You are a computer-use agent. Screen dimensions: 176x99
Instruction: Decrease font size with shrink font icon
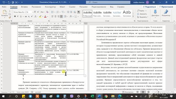click(x=38, y=12)
